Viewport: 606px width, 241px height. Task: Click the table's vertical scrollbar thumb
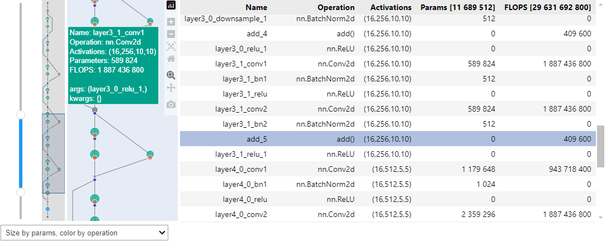coord(600,146)
